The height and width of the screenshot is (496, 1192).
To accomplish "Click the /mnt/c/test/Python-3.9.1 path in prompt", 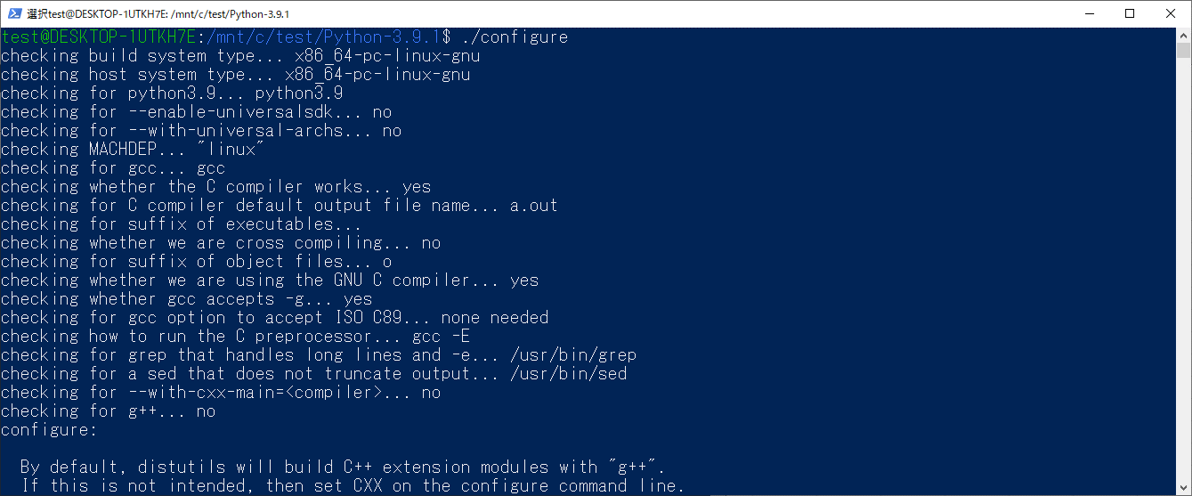I will point(323,37).
